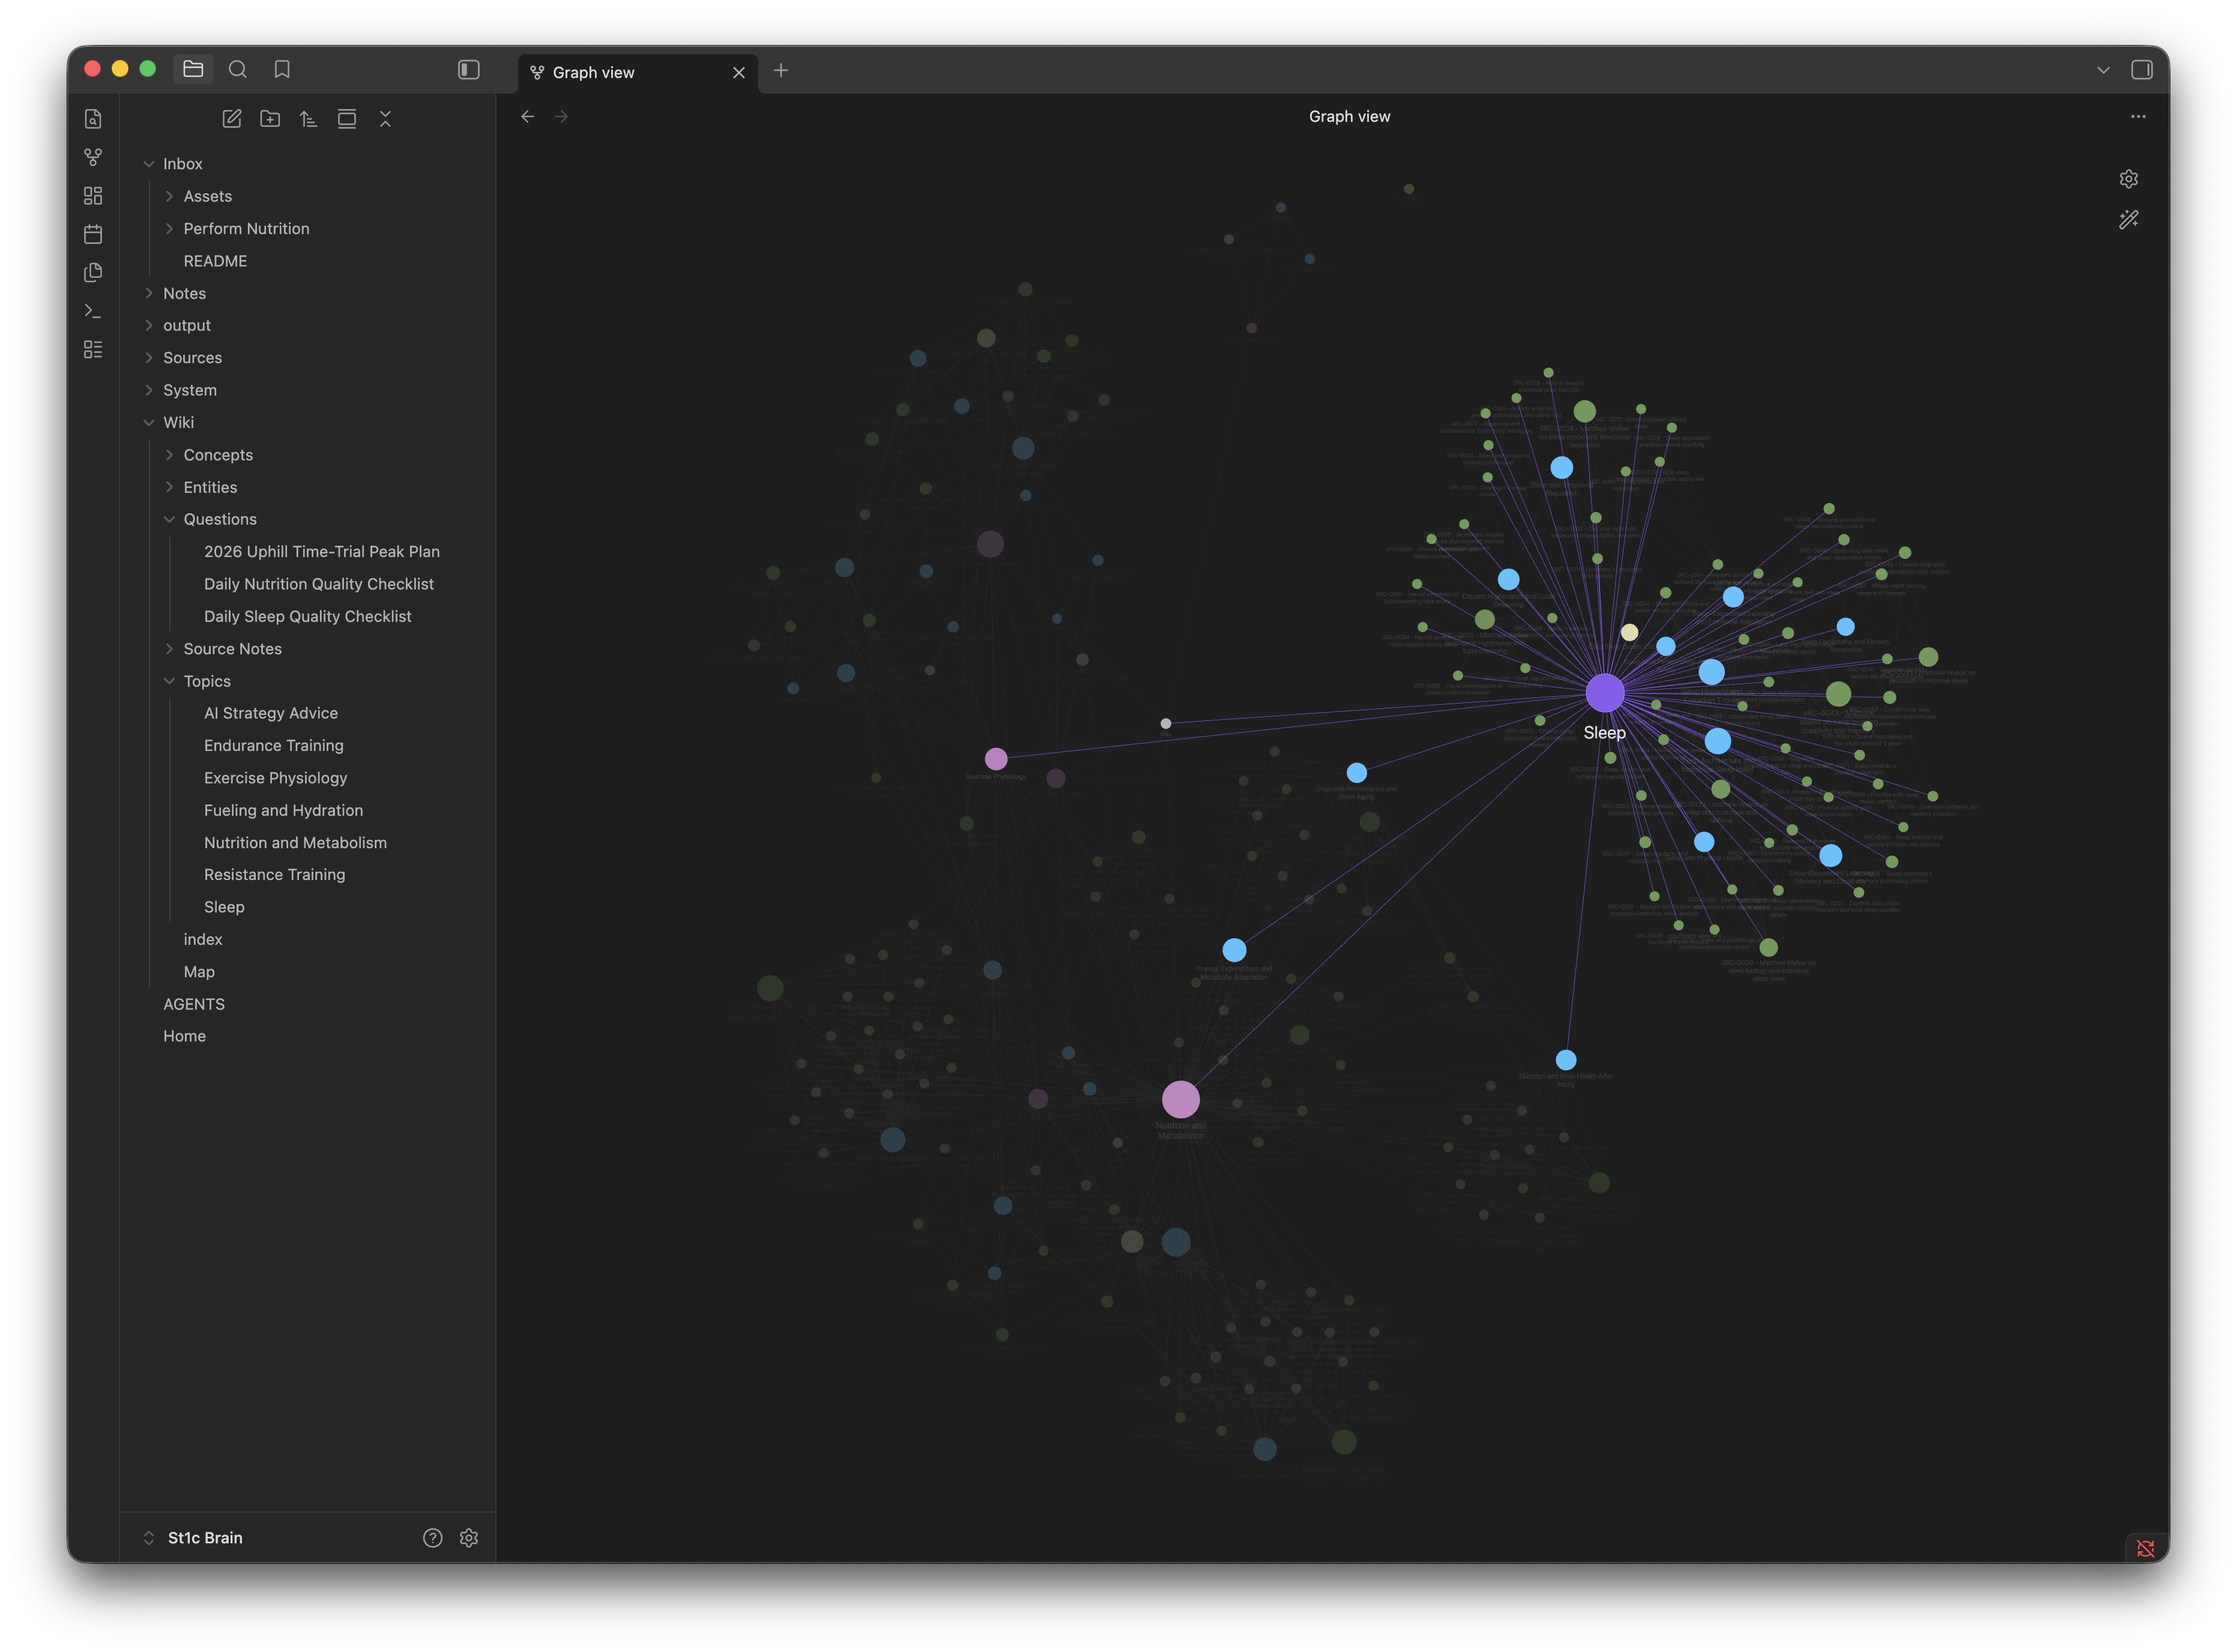Collapse the Topics folder
This screenshot has width=2237, height=1652.
coord(169,681)
